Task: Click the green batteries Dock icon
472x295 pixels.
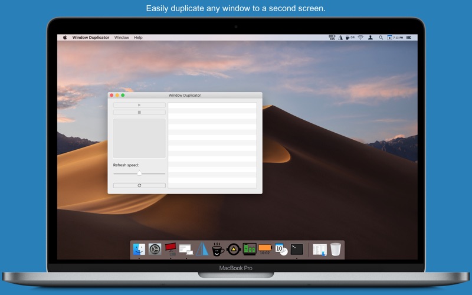Action: pos(250,249)
